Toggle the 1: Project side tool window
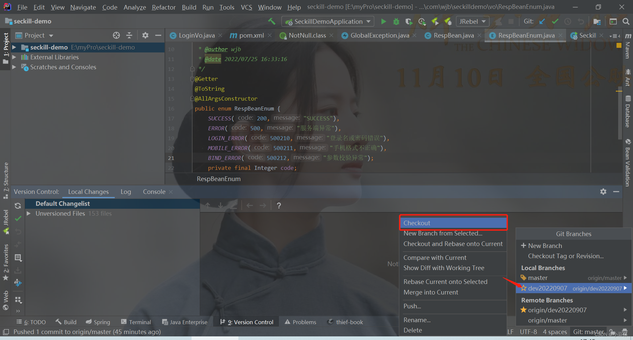Viewport: 633px width, 340px height. point(6,48)
